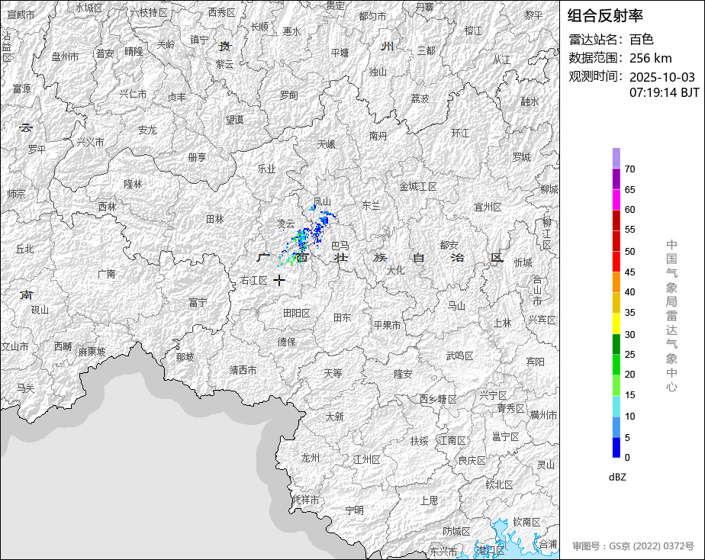Click the 马关 map label

tap(25, 388)
